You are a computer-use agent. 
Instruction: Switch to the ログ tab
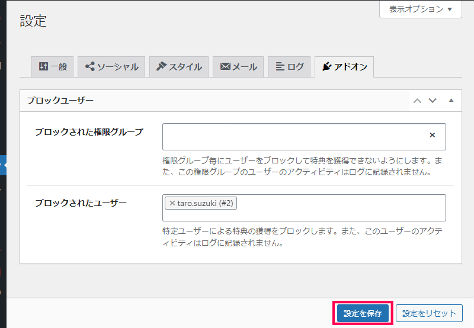point(289,66)
